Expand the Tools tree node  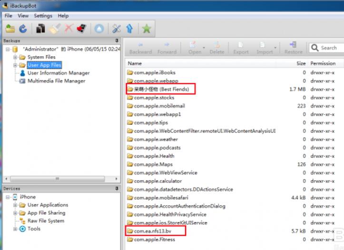(15, 229)
